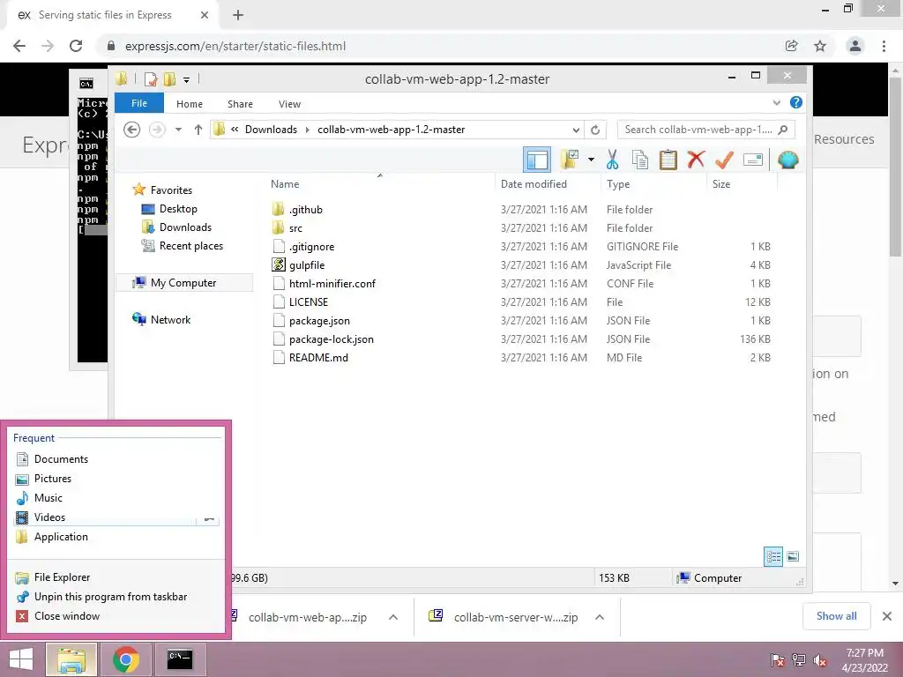This screenshot has width=903, height=677.
Task: Open the Customize Quick Access Toolbar dropdown
Action: [x=187, y=80]
